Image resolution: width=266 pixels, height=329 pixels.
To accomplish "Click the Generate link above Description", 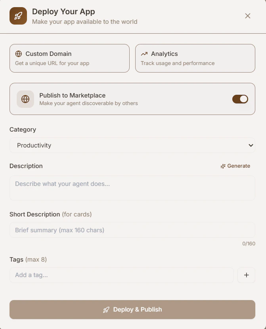I will (x=238, y=166).
